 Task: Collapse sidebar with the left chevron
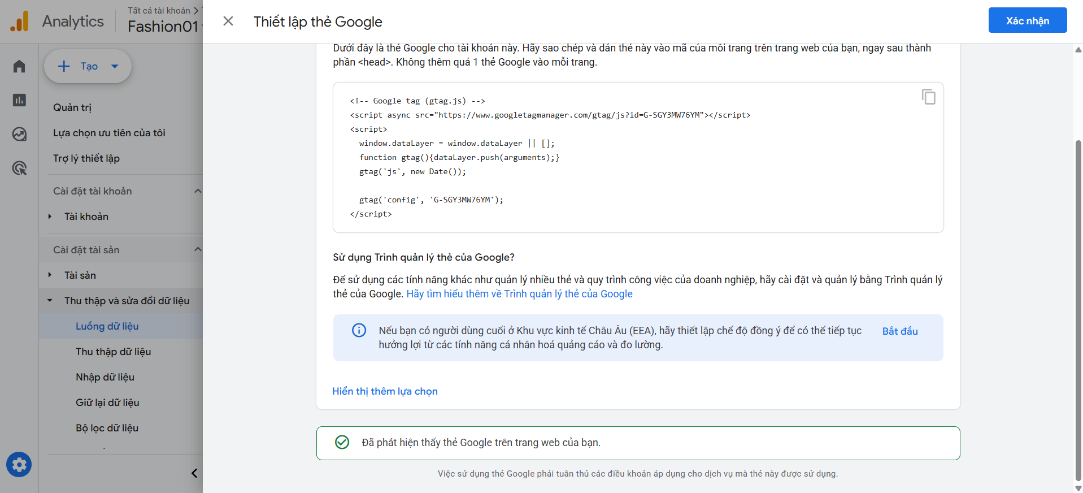point(194,473)
